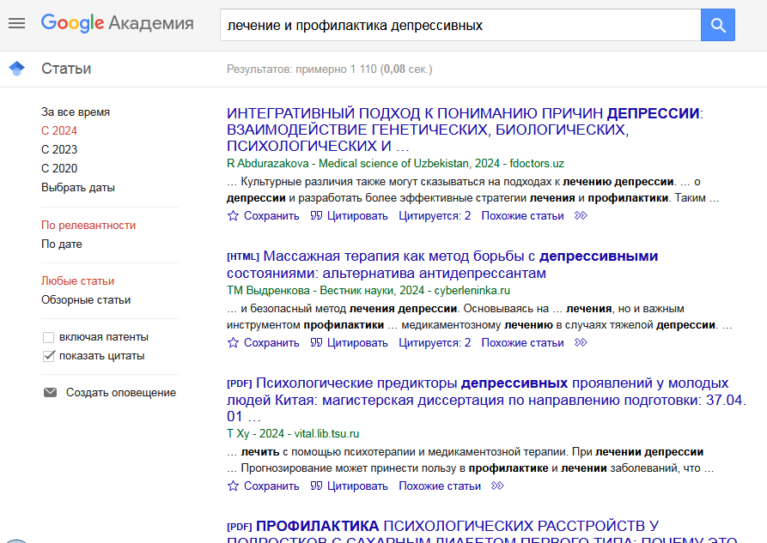Show more actions for third result
Image resolution: width=767 pixels, height=543 pixels.
[x=497, y=486]
